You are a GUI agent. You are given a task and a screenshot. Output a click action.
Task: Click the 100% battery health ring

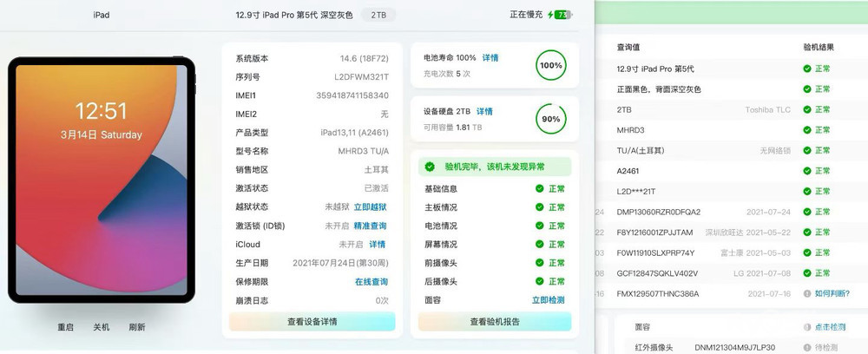coord(551,65)
